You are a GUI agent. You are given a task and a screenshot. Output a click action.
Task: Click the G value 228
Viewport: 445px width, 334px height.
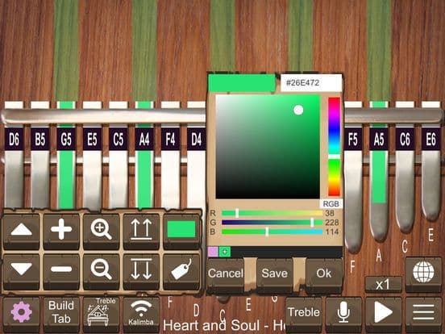pyautogui.click(x=332, y=223)
